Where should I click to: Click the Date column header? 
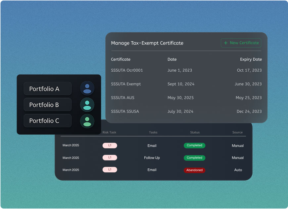pos(172,59)
